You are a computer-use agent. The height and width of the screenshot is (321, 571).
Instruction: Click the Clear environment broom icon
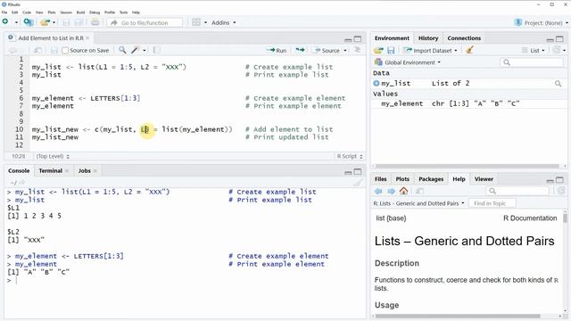pos(470,50)
